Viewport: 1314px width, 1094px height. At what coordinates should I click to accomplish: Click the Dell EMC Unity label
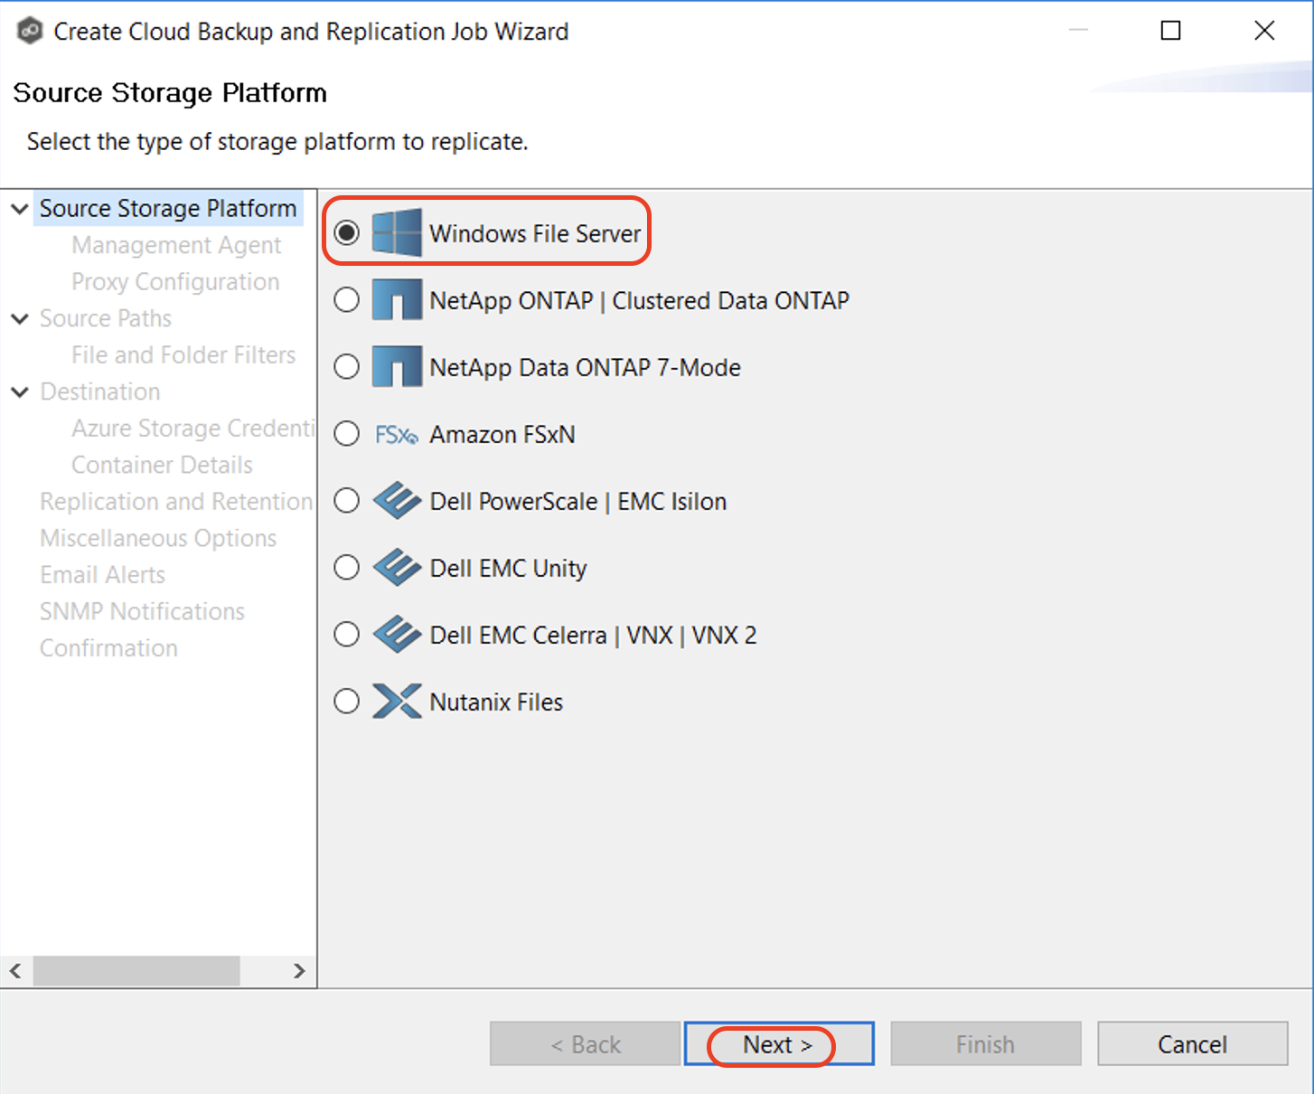click(508, 568)
